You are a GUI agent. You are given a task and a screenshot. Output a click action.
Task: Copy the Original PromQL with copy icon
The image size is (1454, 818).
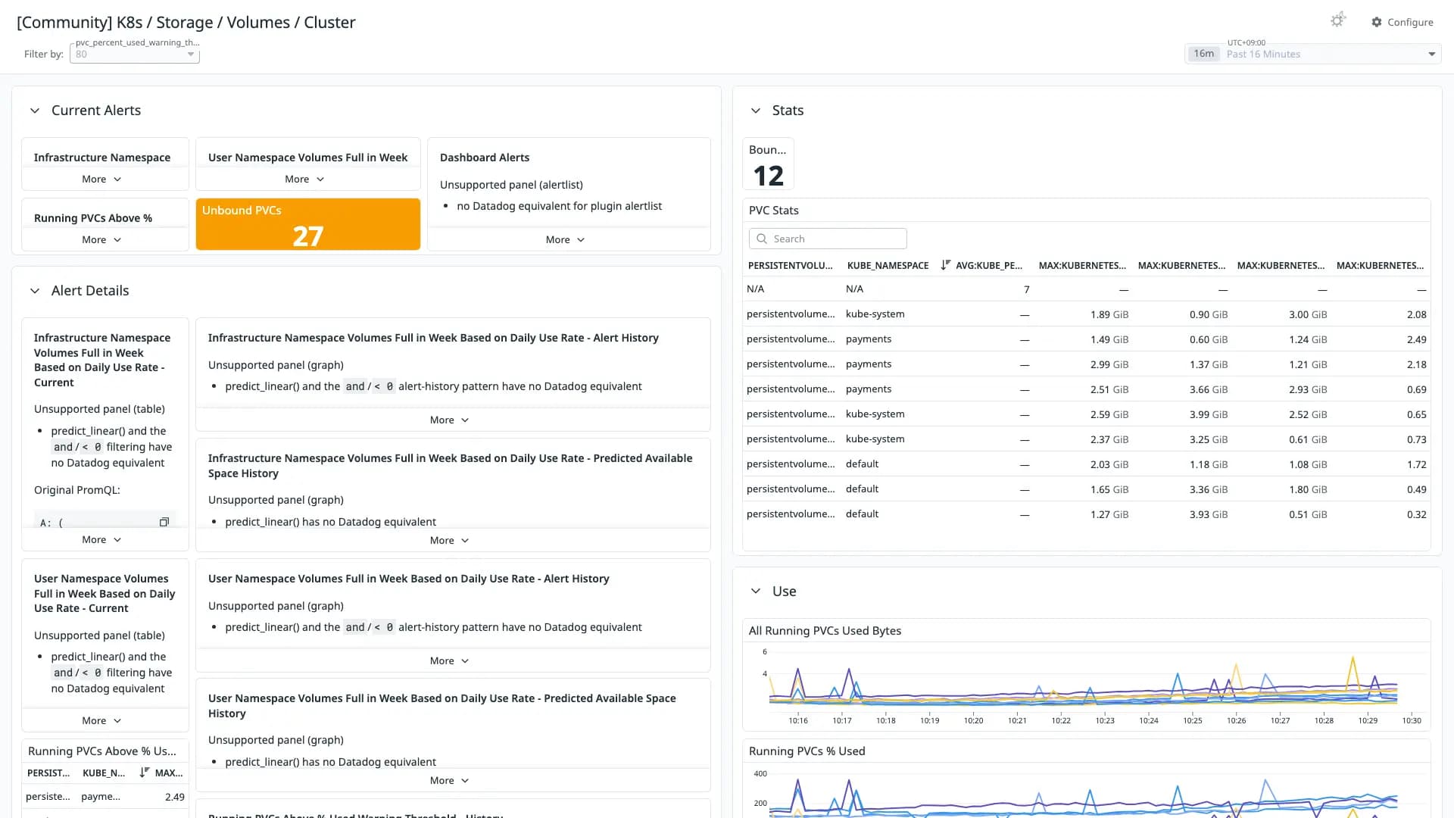164,522
